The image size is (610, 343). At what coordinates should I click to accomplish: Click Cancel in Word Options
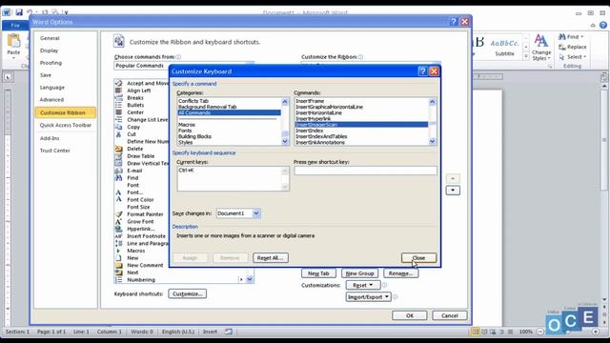(x=450, y=315)
